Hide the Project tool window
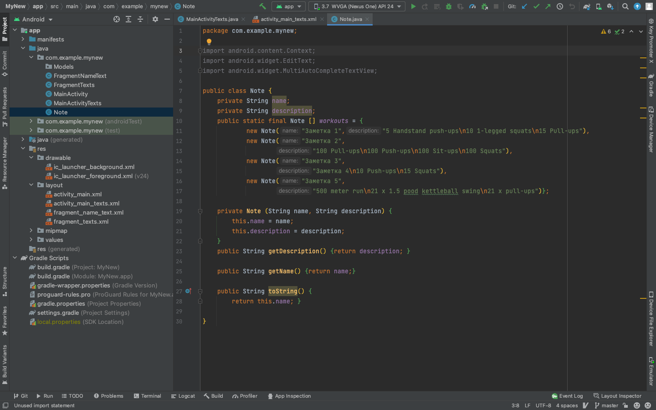Viewport: 656px width, 410px height. (x=167, y=19)
